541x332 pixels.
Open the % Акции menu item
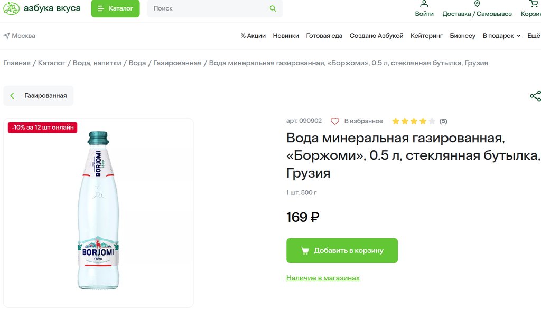(253, 36)
